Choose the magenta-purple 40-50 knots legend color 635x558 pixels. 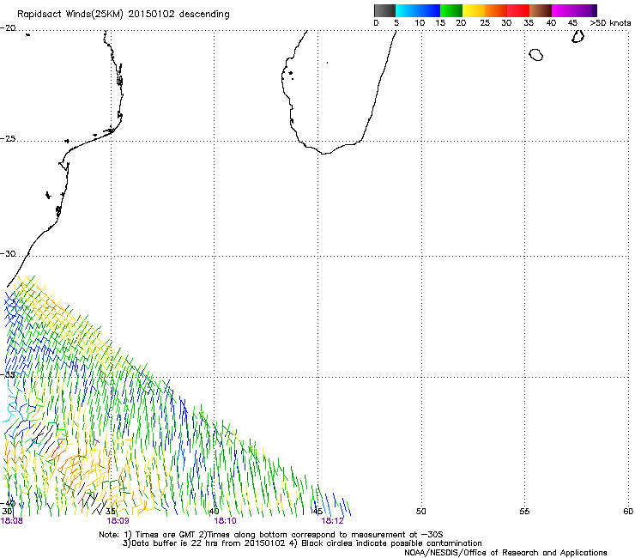574,10
